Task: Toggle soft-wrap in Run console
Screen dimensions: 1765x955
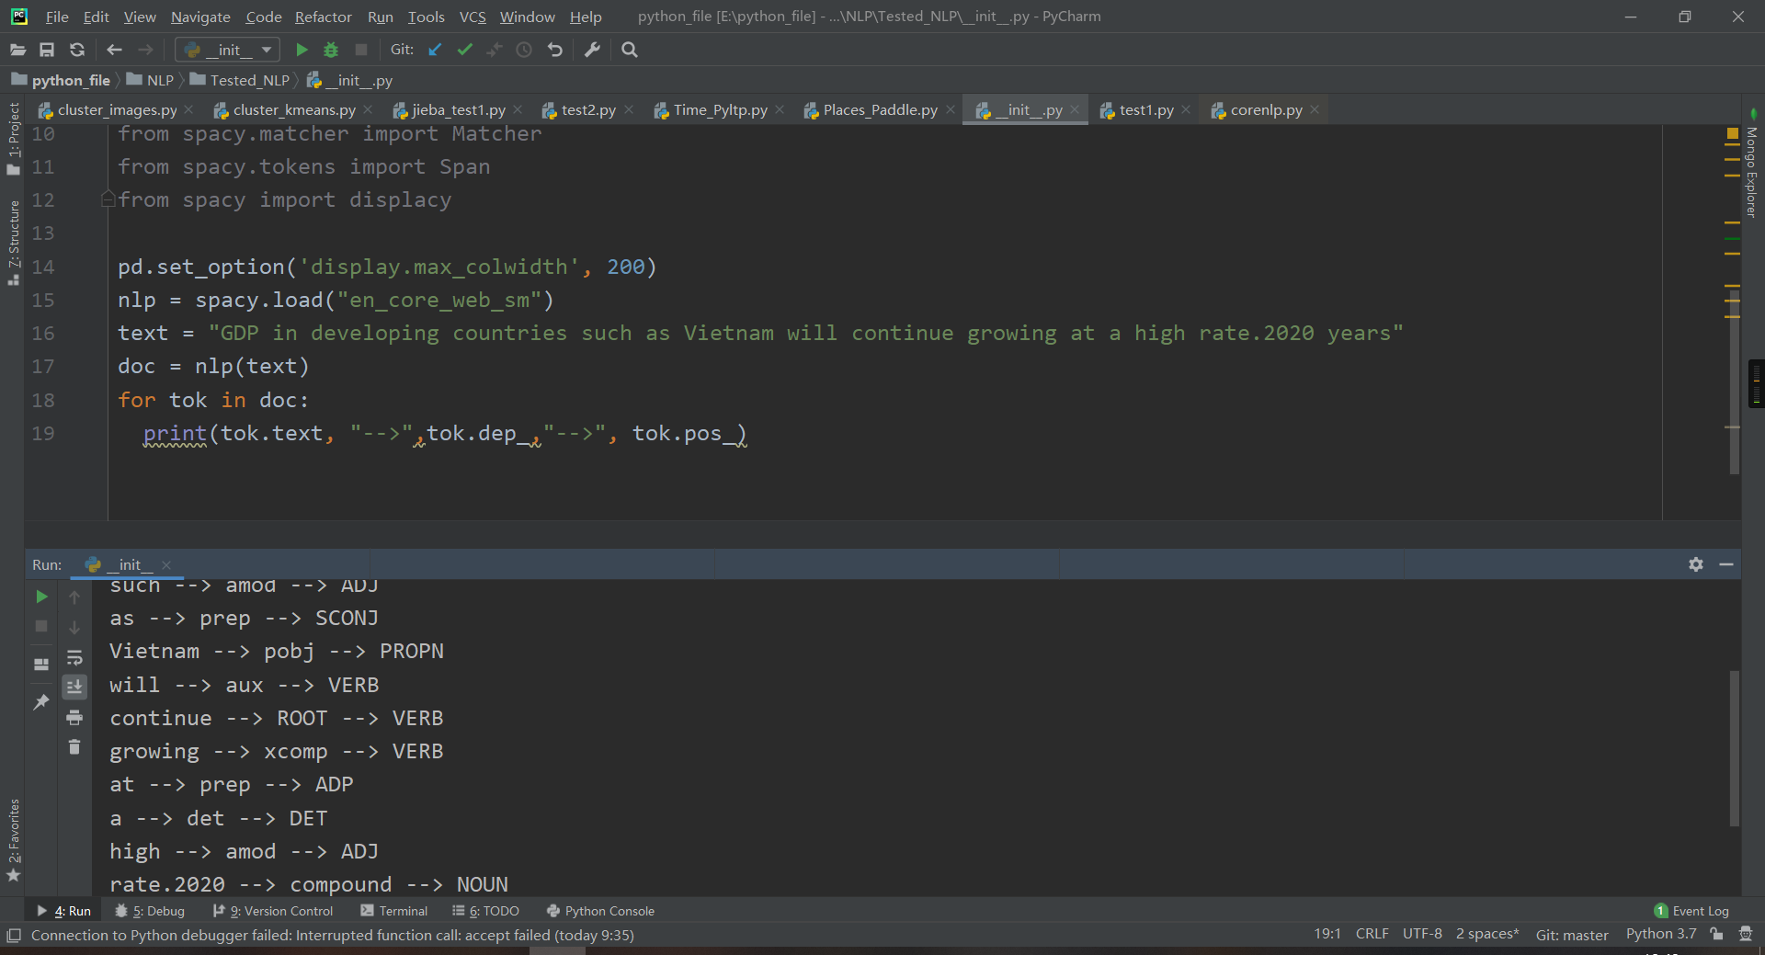Action: click(74, 657)
